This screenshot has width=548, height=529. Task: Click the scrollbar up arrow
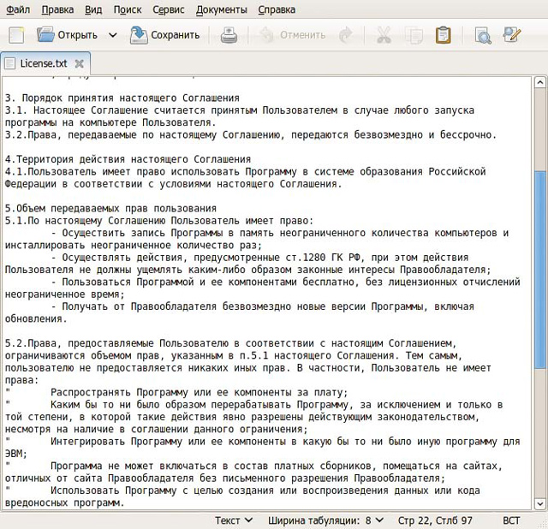point(540,82)
